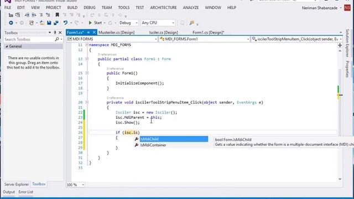Click the split editor icon above the scrollbar
Image resolution: width=354 pixels, height=199 pixels.
340,45
